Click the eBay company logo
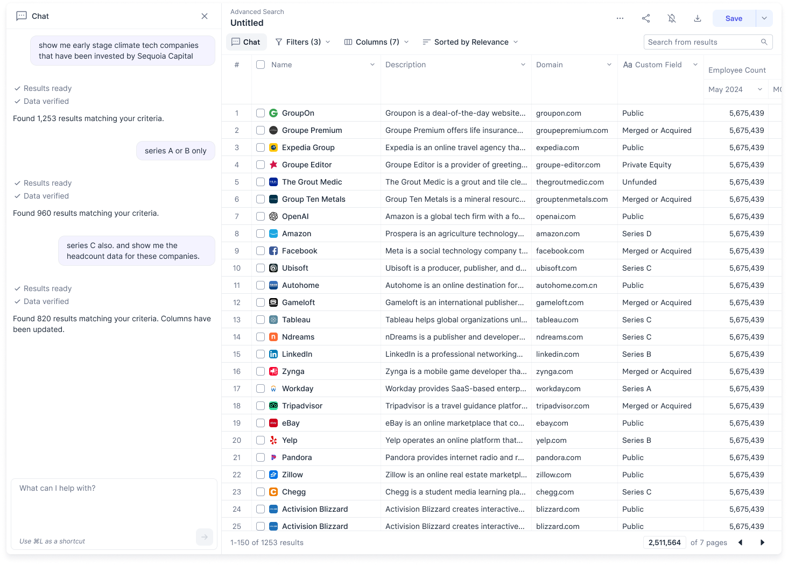 tap(273, 423)
